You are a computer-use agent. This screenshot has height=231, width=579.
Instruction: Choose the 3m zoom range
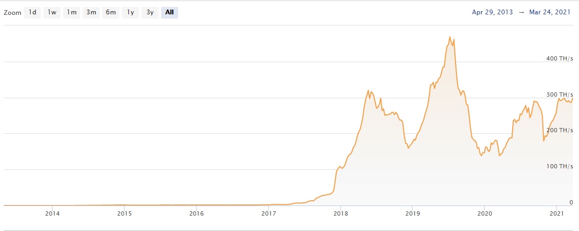coord(91,12)
